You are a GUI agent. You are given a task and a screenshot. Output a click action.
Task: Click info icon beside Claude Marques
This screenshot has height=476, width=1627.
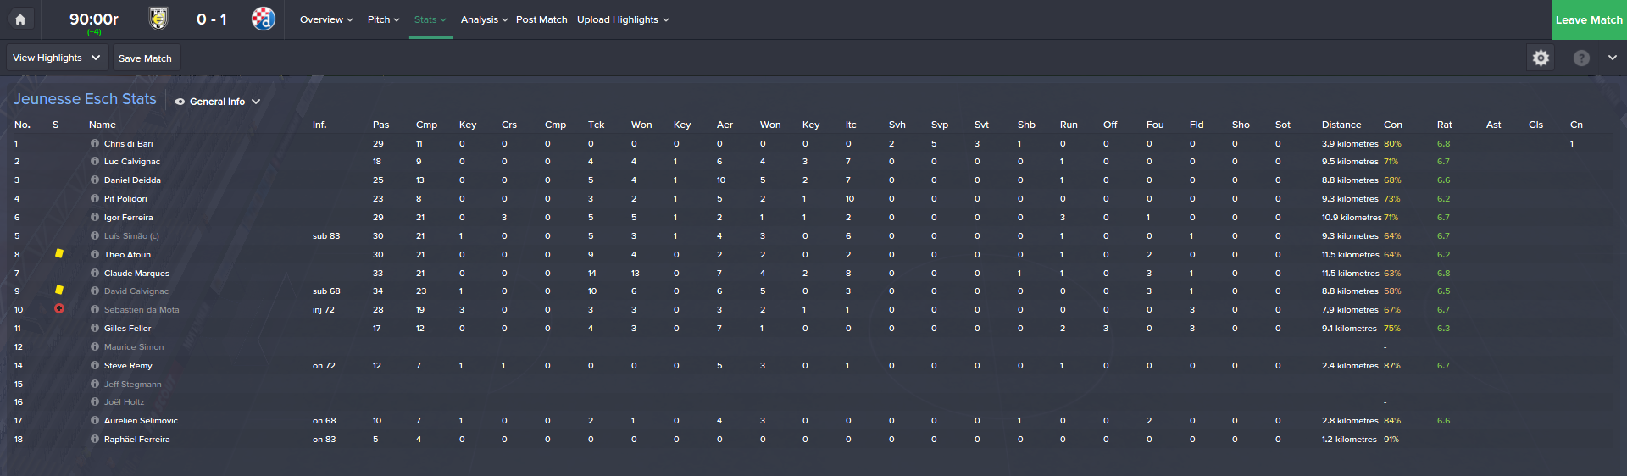pos(95,273)
